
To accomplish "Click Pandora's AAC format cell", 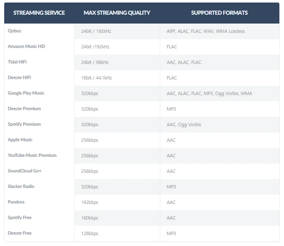I will pyautogui.click(x=171, y=202).
